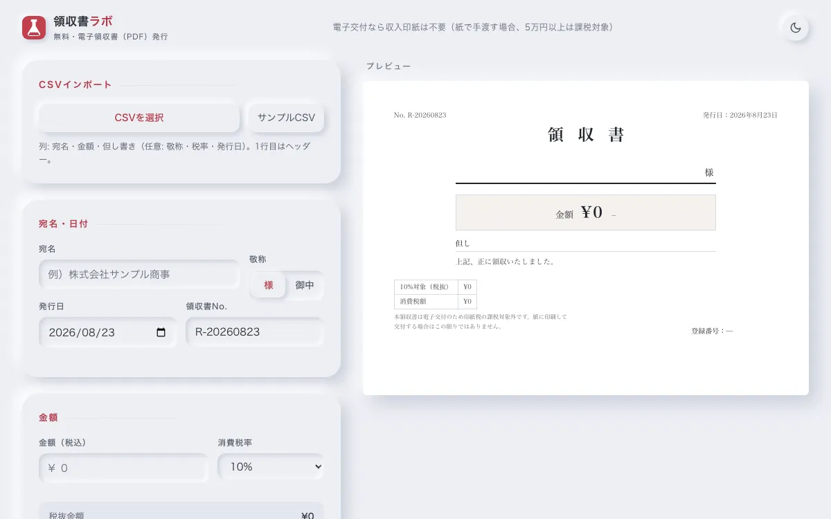This screenshot has height=519, width=831.
Task: Click the 消費税額 table cell
Action: click(x=426, y=301)
